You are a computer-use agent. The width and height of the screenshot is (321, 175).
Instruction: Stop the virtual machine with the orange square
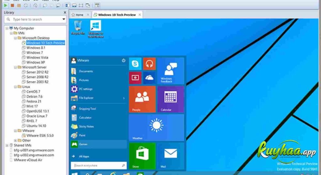click(12, 6)
